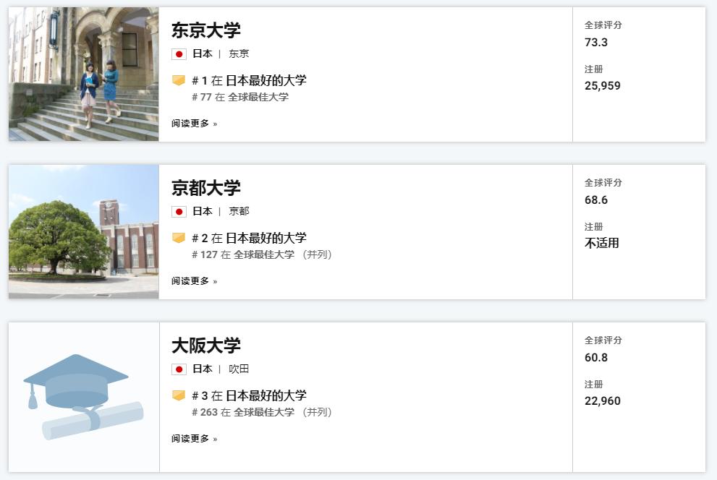
Task: Click the graduation cap placeholder image for 大阪大学
Action: tap(84, 397)
